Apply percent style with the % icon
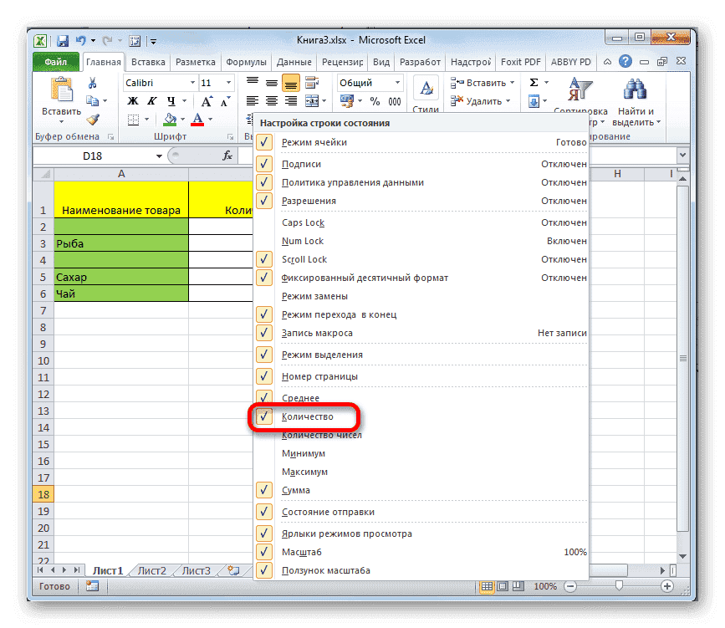Viewport: 725px width, 628px height. 373,100
